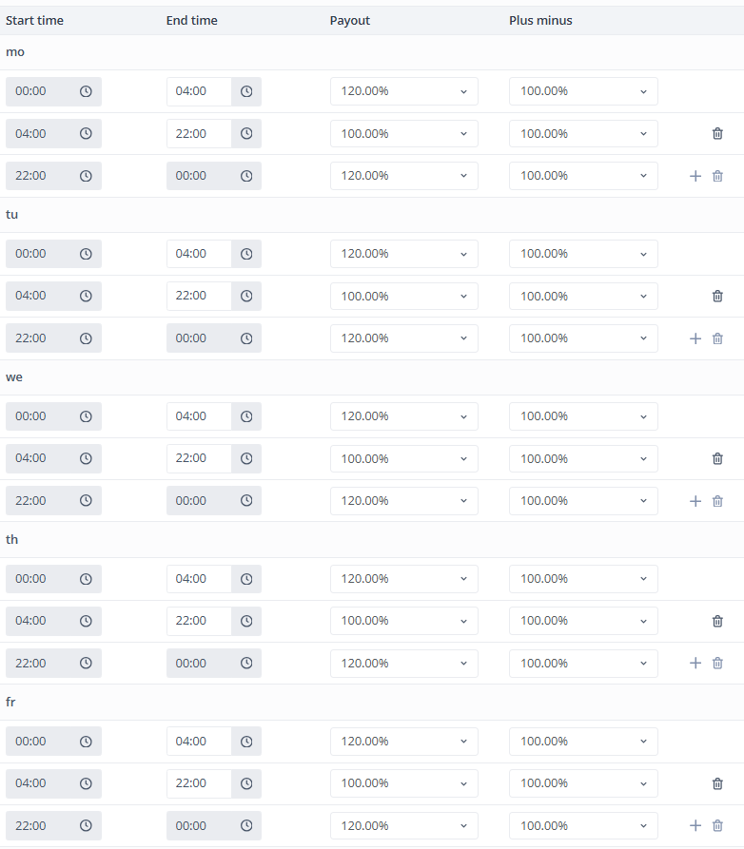
Task: Open clock picker for Monday's 04:00 end time
Action: [246, 91]
